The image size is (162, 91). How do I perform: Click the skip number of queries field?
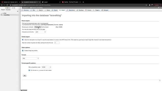coord(57,43)
